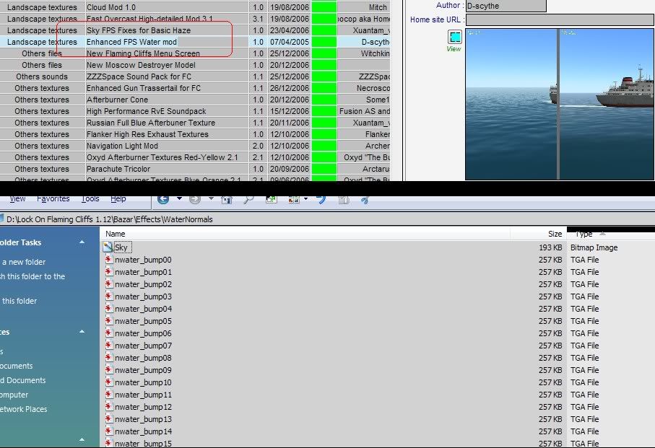Click the Back navigation arrow in Explorer toolbar
Image resolution: width=655 pixels, height=448 pixels.
163,199
